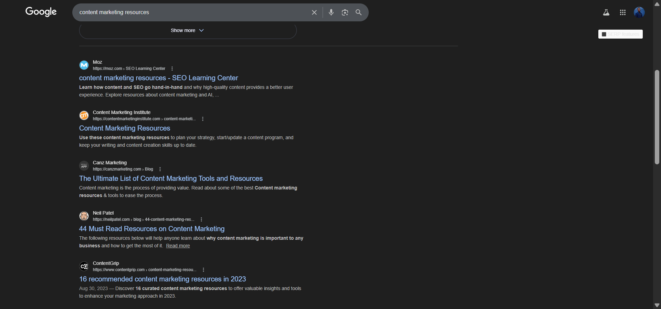Open more options for ContentGrip result
Screen dimensions: 661x309
(x=203, y=270)
